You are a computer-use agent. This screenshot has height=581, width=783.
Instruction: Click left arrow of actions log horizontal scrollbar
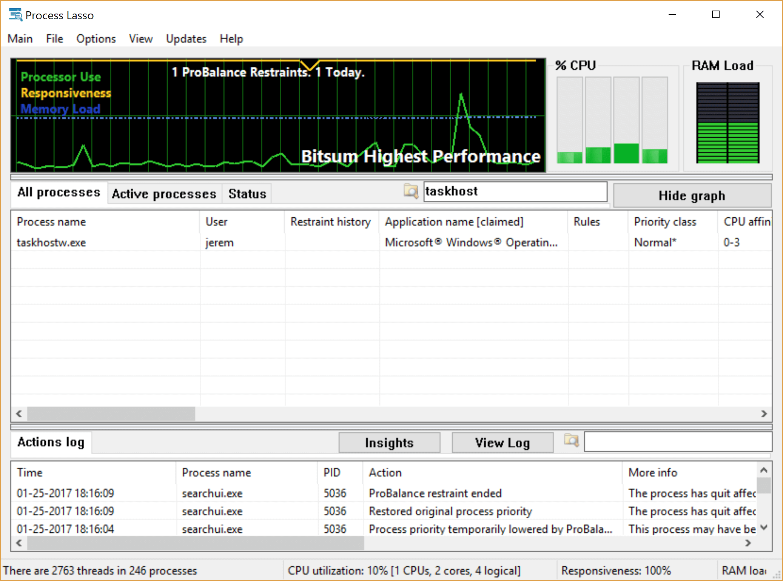click(19, 543)
